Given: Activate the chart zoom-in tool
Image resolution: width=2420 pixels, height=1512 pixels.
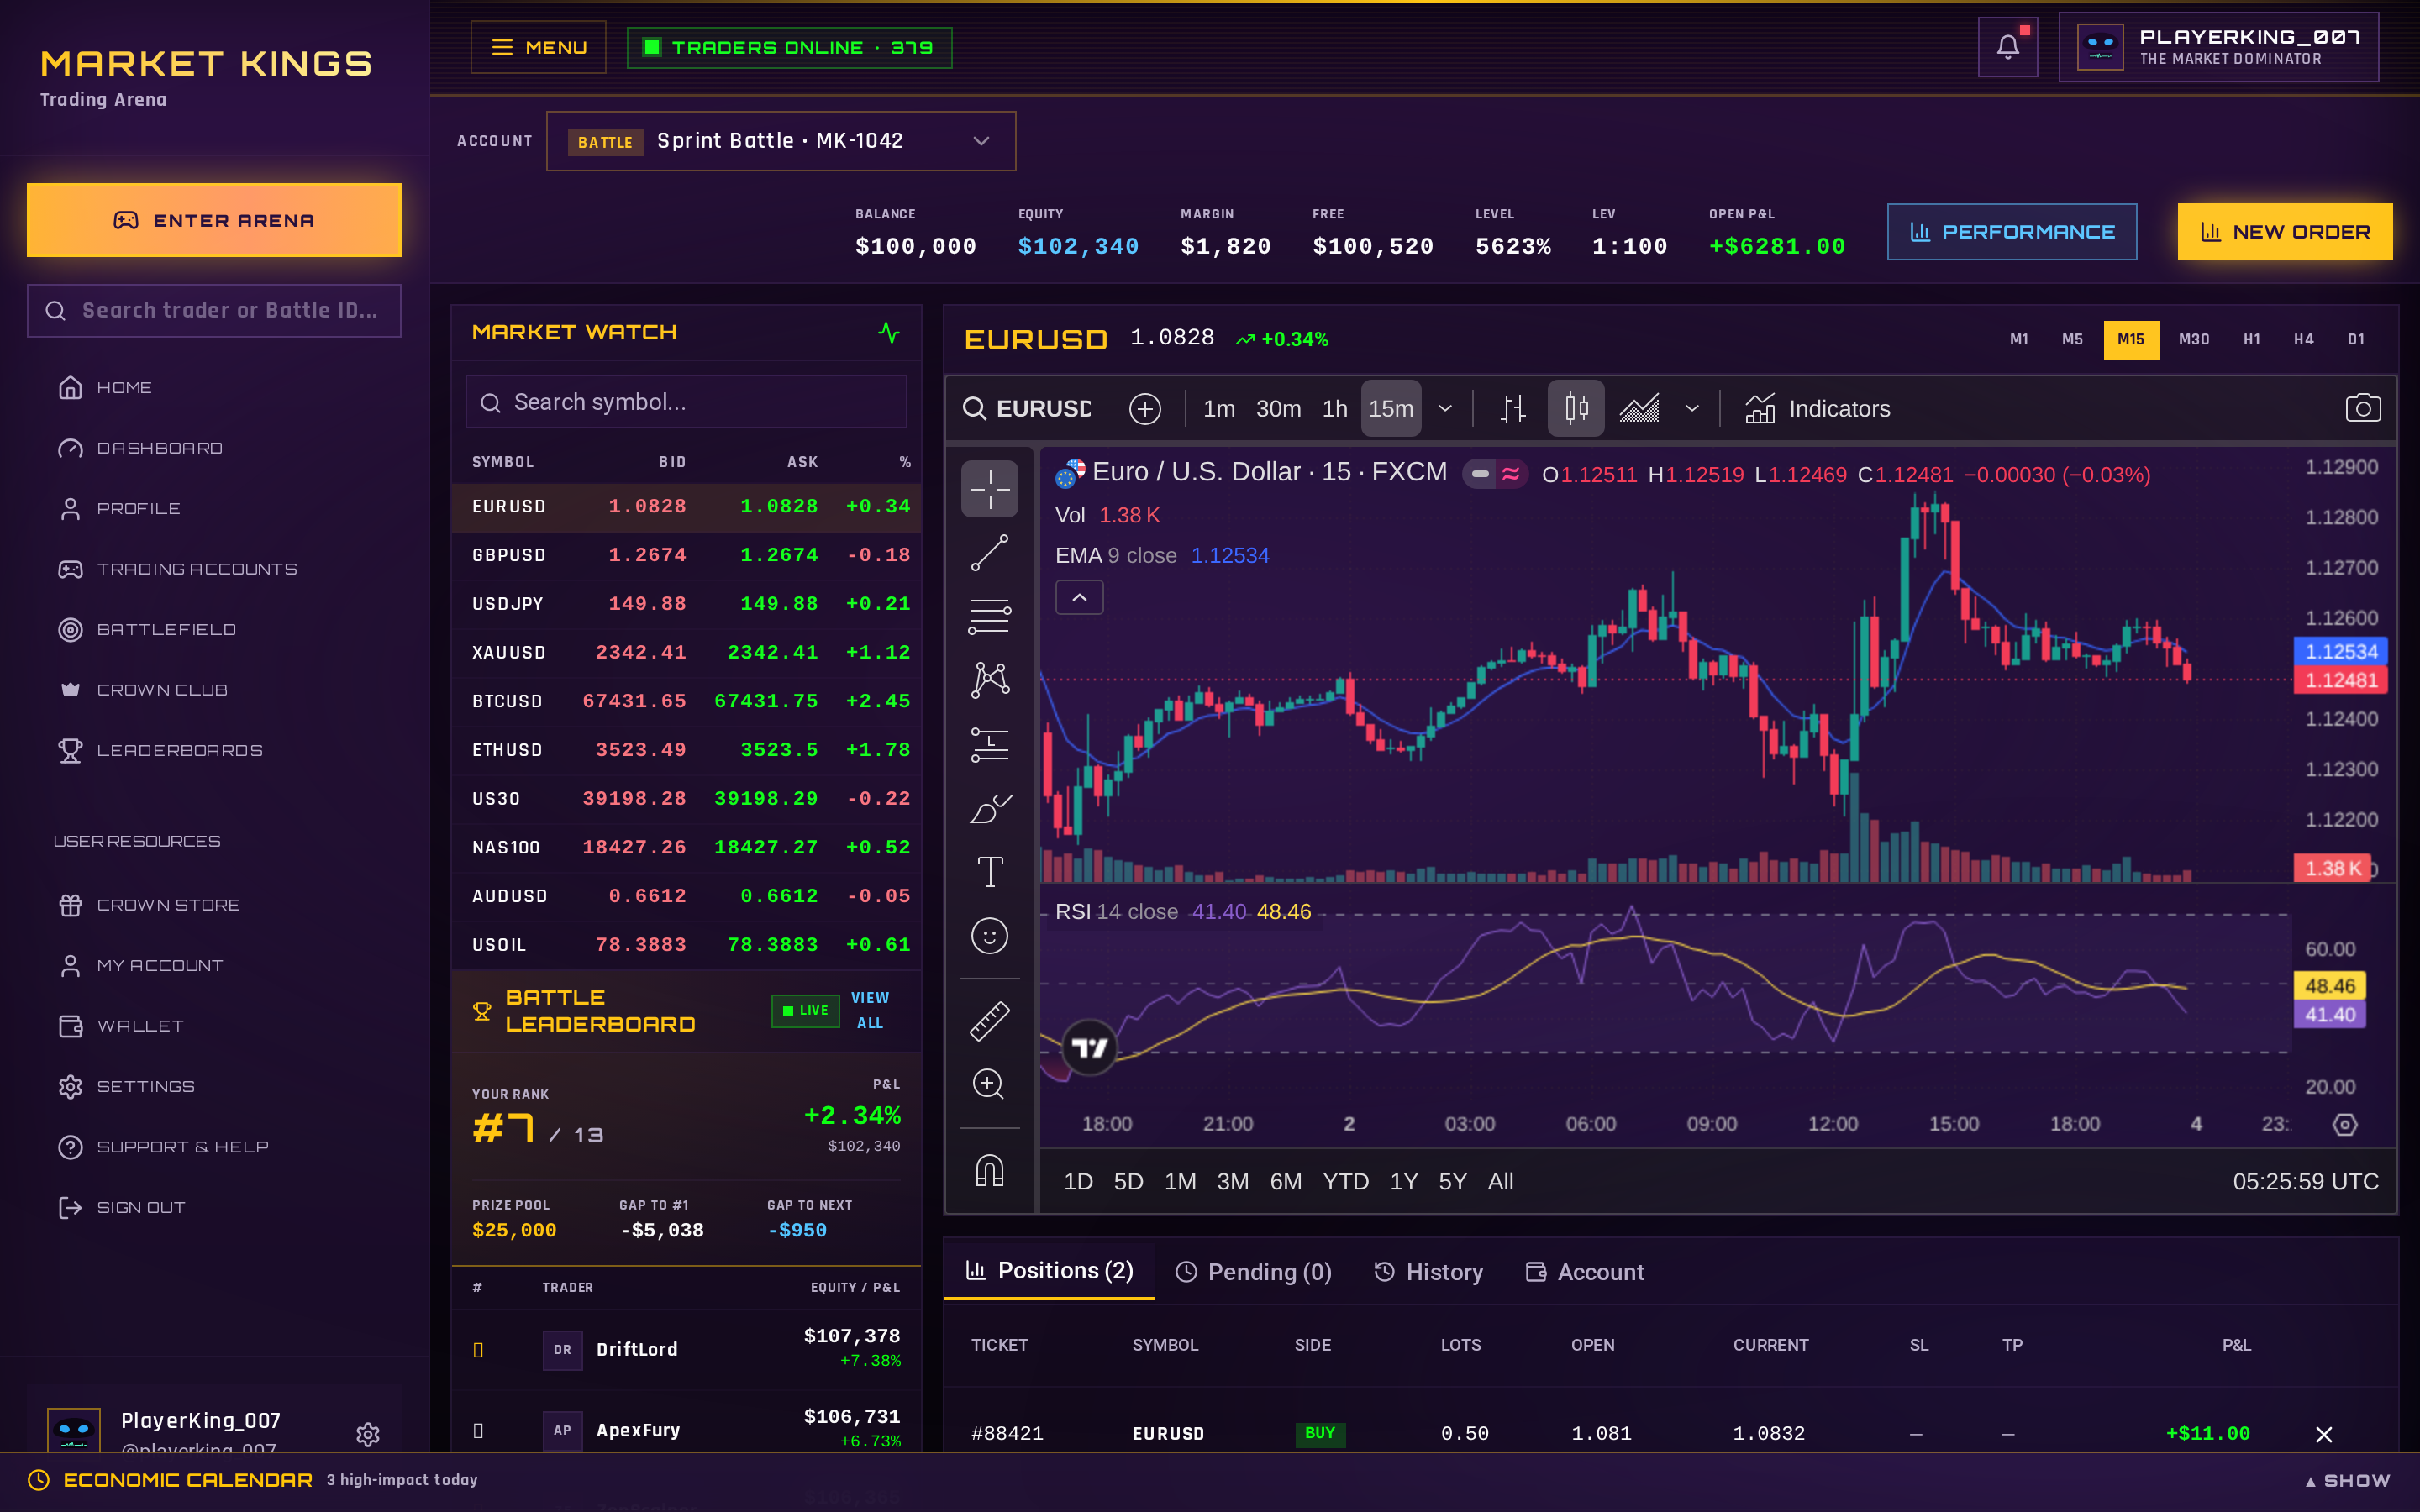Looking at the screenshot, I should [989, 1084].
